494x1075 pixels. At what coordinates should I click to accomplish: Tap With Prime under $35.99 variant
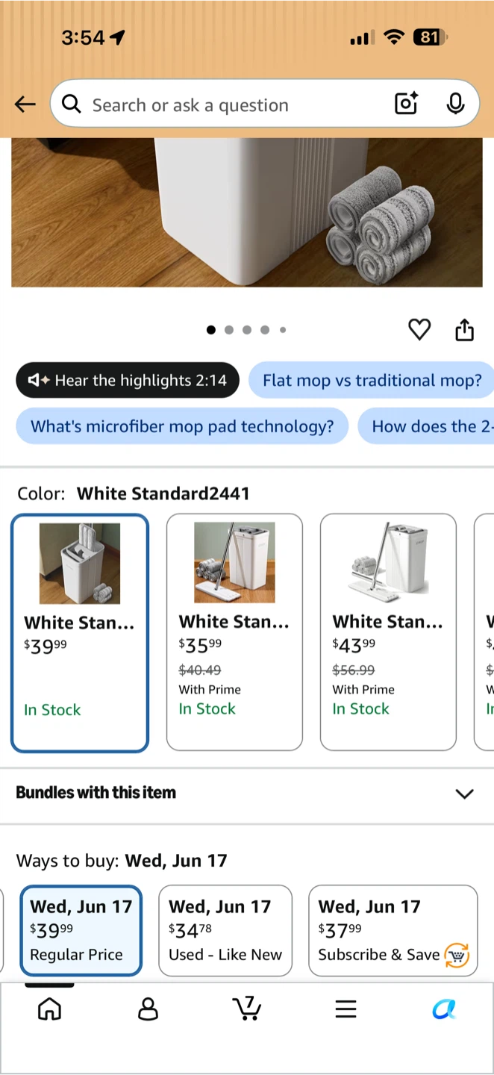pyautogui.click(x=210, y=689)
